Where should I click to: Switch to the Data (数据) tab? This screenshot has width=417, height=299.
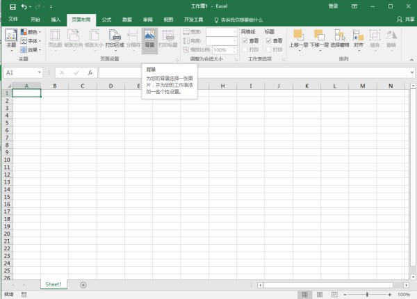[x=127, y=19]
